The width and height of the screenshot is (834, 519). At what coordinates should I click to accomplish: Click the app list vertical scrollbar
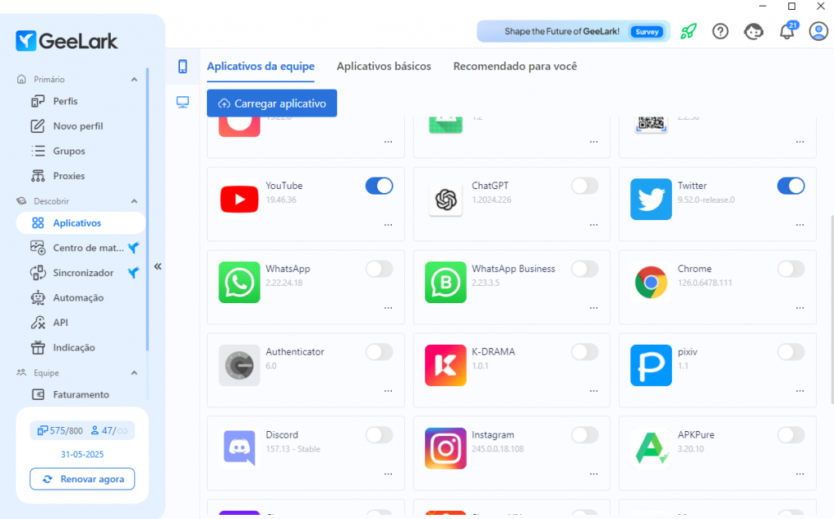tap(832, 309)
